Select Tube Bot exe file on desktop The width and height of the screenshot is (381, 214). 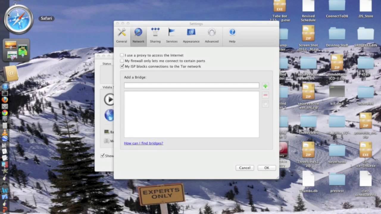[279, 11]
